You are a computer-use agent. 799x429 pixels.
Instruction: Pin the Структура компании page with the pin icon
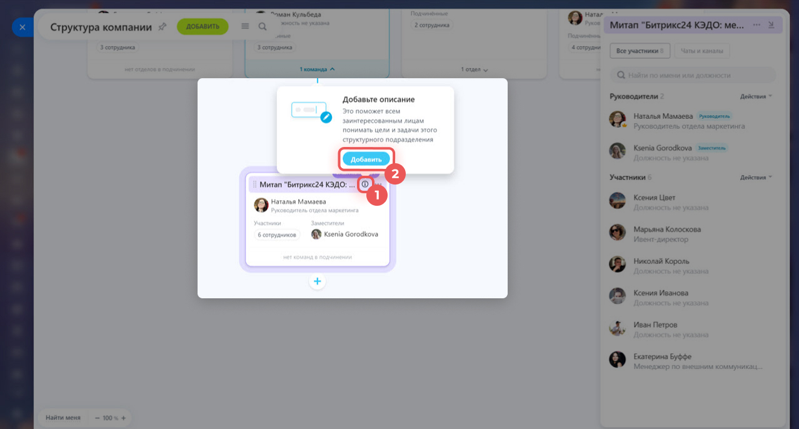(x=163, y=27)
